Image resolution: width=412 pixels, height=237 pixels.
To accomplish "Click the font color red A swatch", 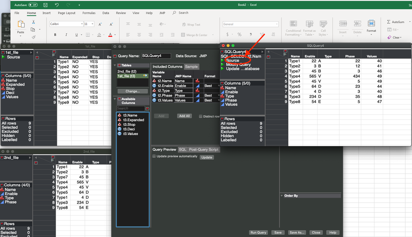I will [110, 35].
